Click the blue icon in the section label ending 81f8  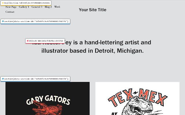click(x=3, y=79)
